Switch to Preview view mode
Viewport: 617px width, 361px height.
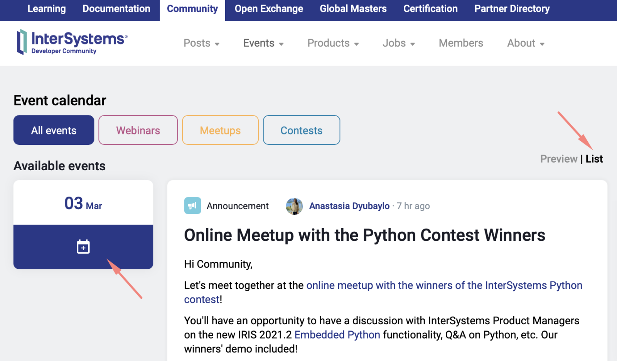(558, 159)
